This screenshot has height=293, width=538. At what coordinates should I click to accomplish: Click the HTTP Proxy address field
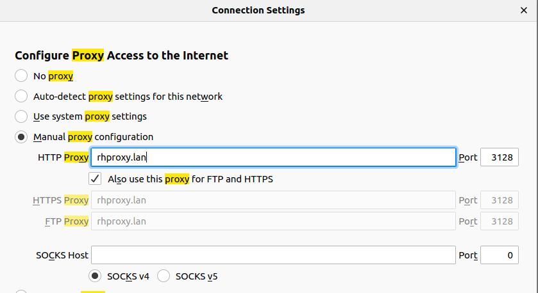(x=273, y=157)
